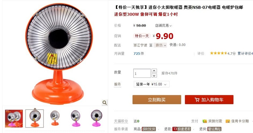The height and width of the screenshot is (133, 253).
Task: Open the 累计评价 reviews link
Action: click(245, 53)
